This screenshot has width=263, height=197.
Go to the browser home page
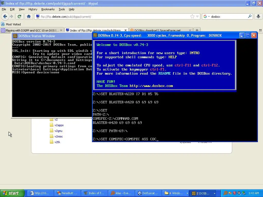(29, 16)
